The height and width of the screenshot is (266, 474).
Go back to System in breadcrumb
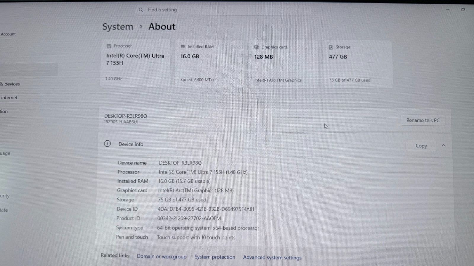coord(118,27)
